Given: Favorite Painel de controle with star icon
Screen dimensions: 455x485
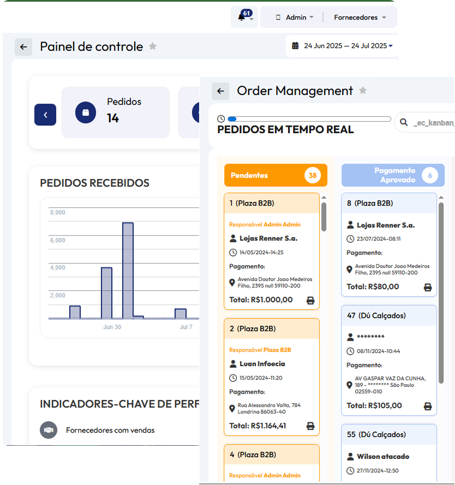Looking at the screenshot, I should pyautogui.click(x=153, y=46).
